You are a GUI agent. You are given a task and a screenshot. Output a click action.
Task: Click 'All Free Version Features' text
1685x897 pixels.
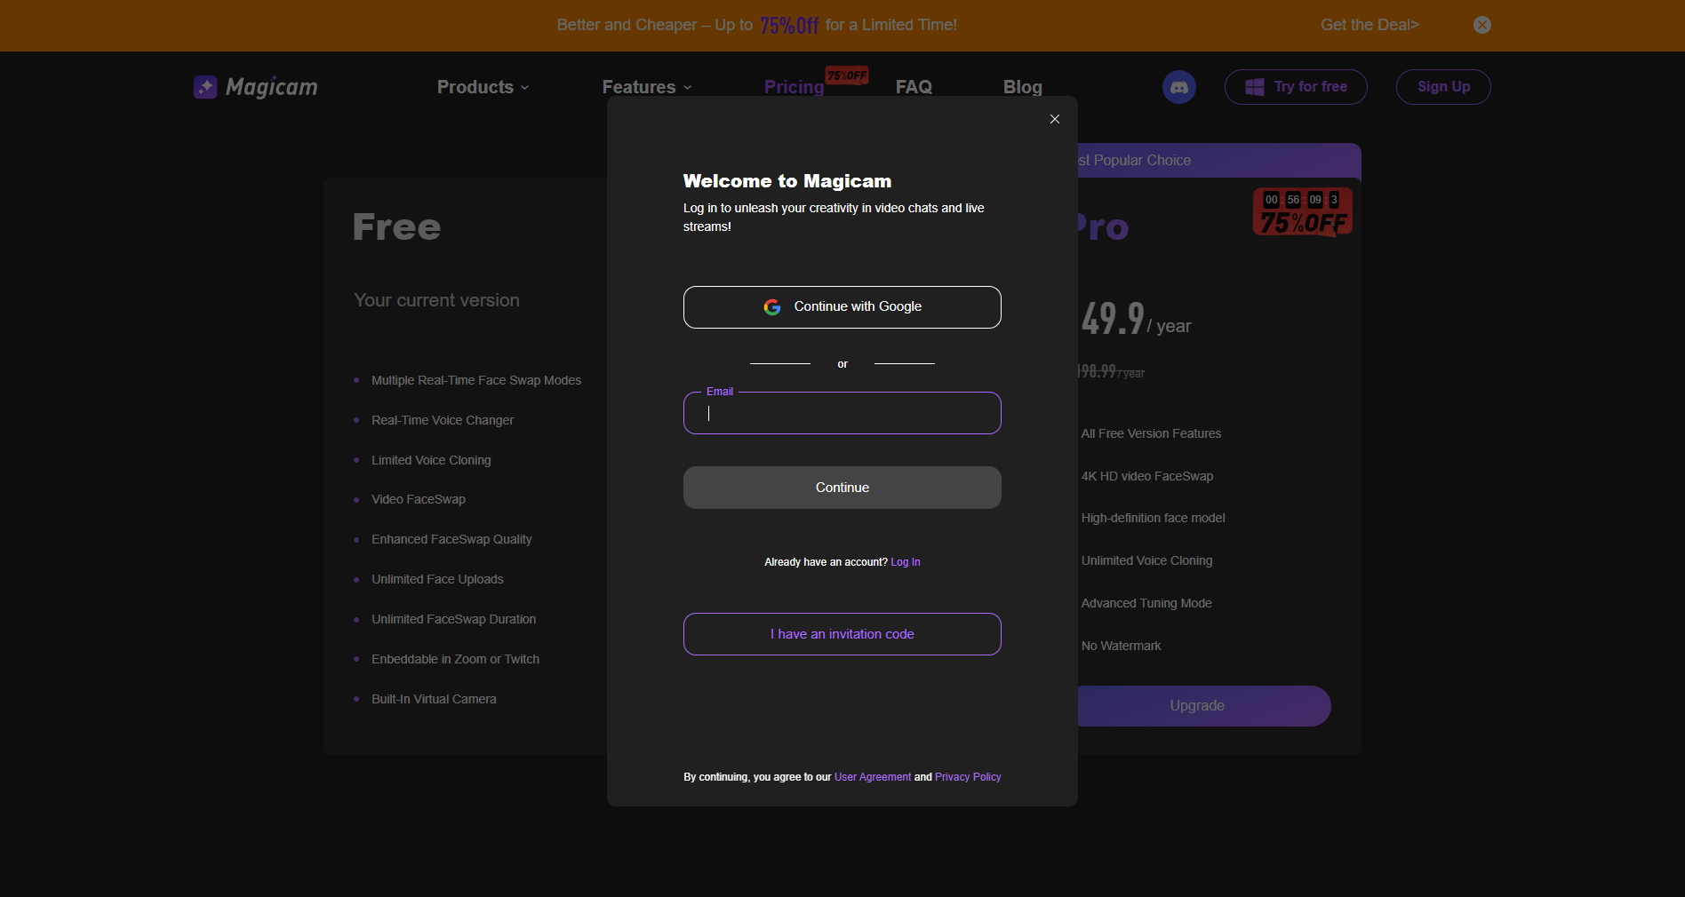point(1151,433)
